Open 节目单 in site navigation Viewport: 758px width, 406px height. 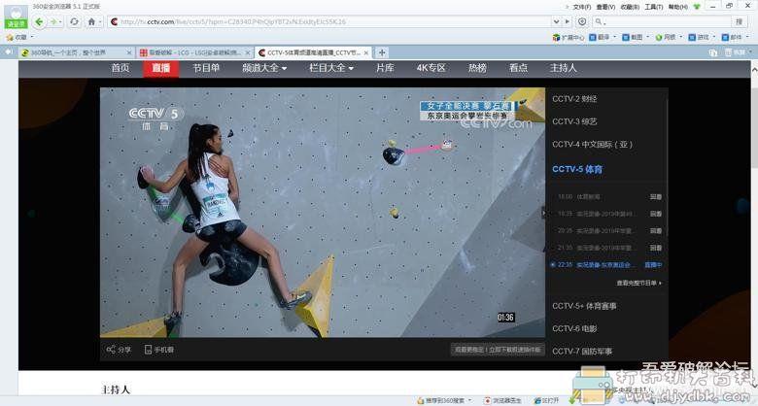(206, 68)
